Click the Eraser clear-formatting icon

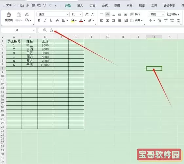coord(90,20)
